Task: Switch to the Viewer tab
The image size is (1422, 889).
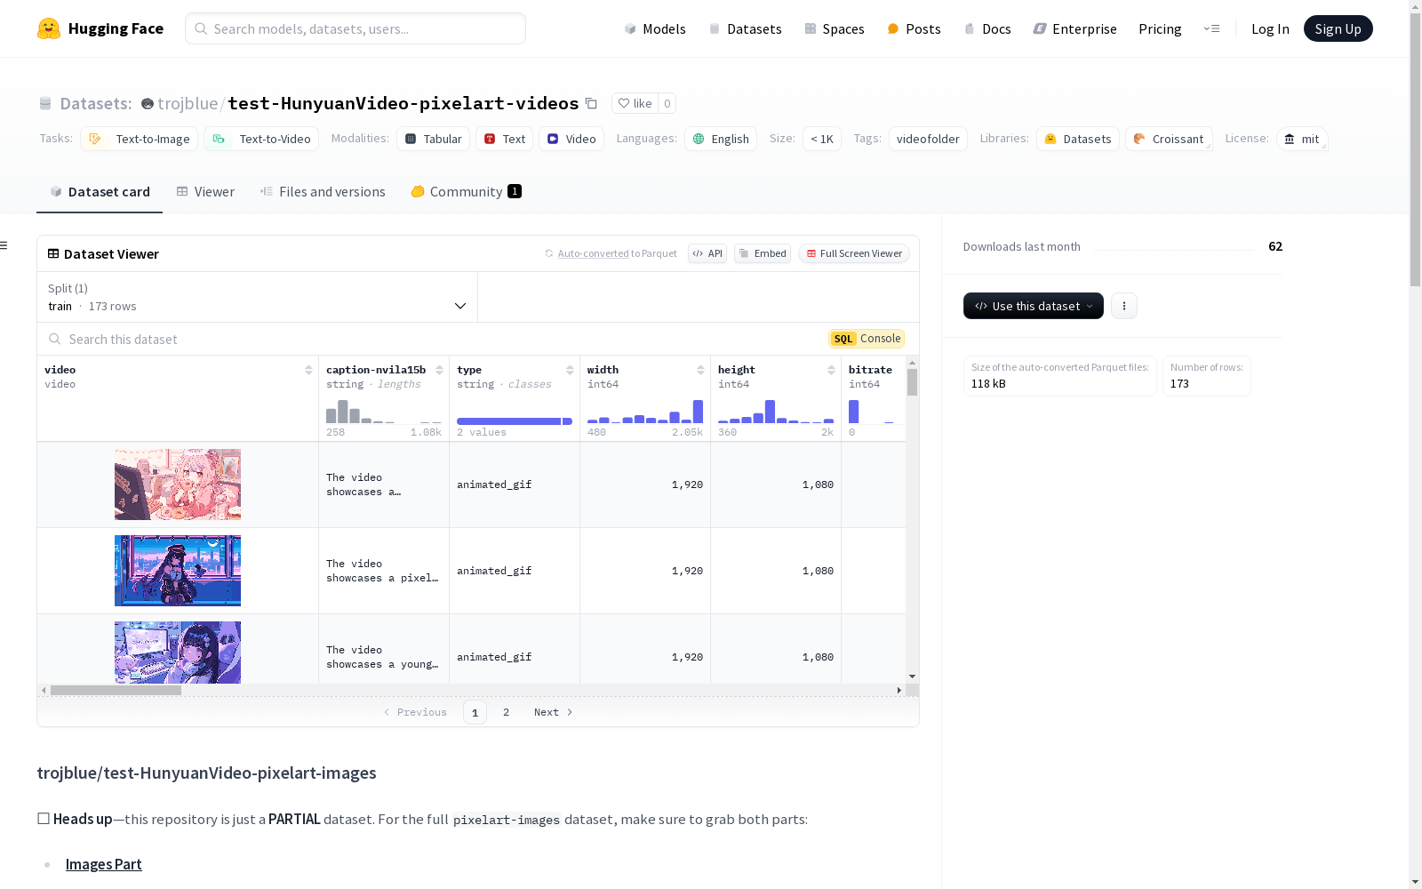Action: 205,192
